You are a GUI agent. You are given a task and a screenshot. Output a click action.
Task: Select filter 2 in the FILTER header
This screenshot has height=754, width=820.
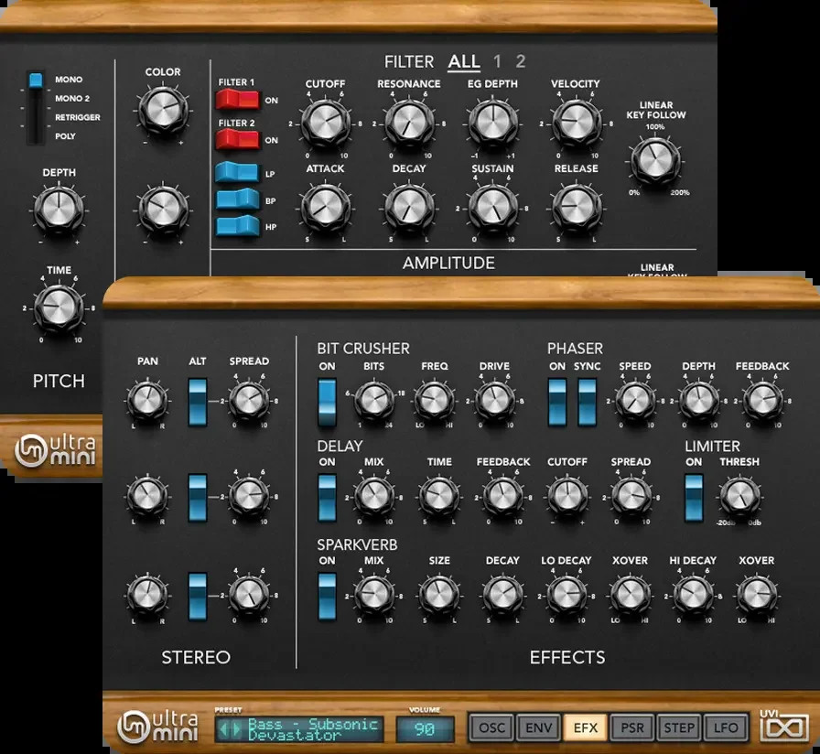(x=520, y=61)
